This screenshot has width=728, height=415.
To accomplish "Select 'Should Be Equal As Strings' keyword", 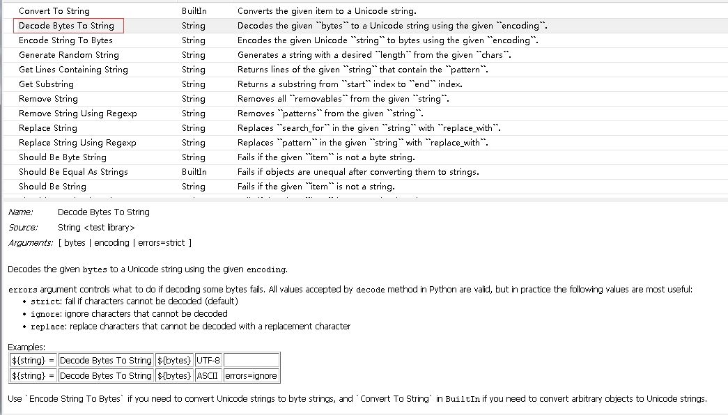I will click(73, 172).
